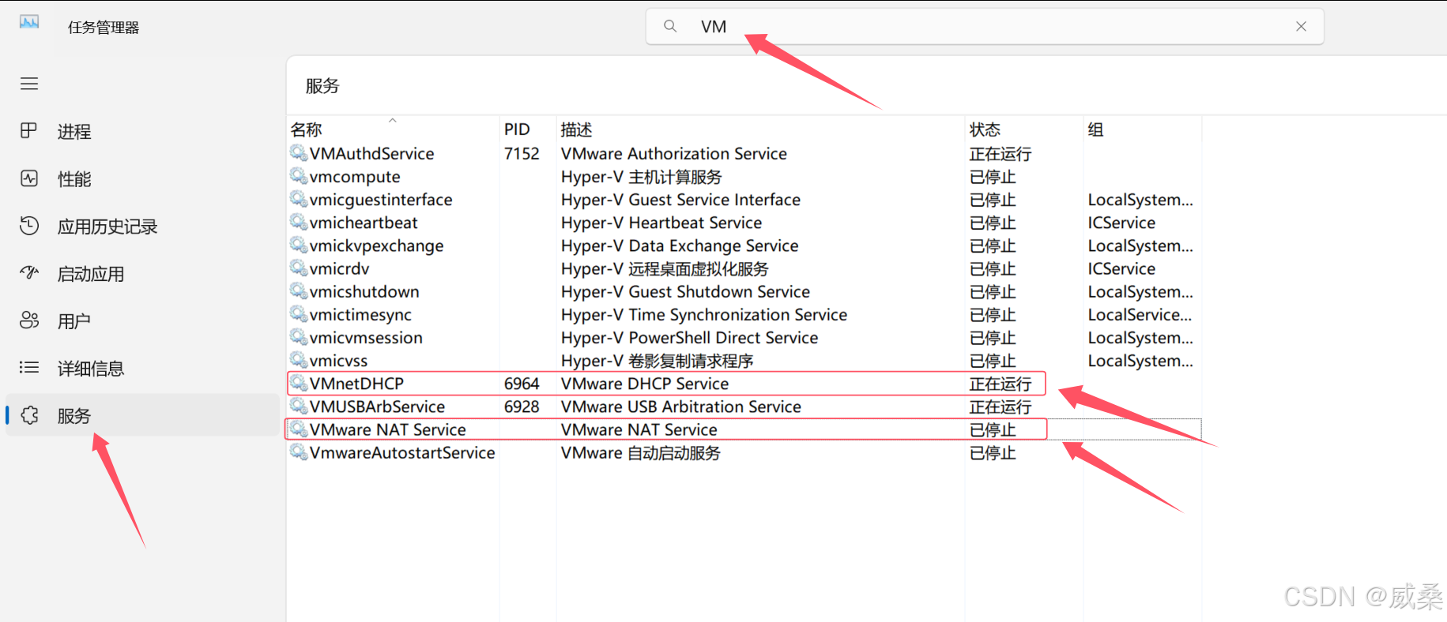
Task: Sort by the 状态 column header
Action: point(985,129)
